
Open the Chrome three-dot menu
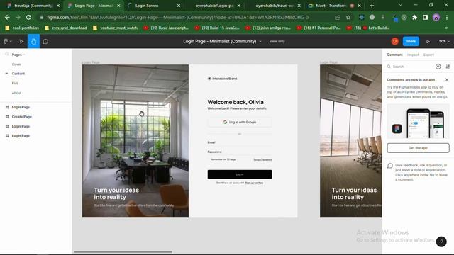[x=447, y=18]
